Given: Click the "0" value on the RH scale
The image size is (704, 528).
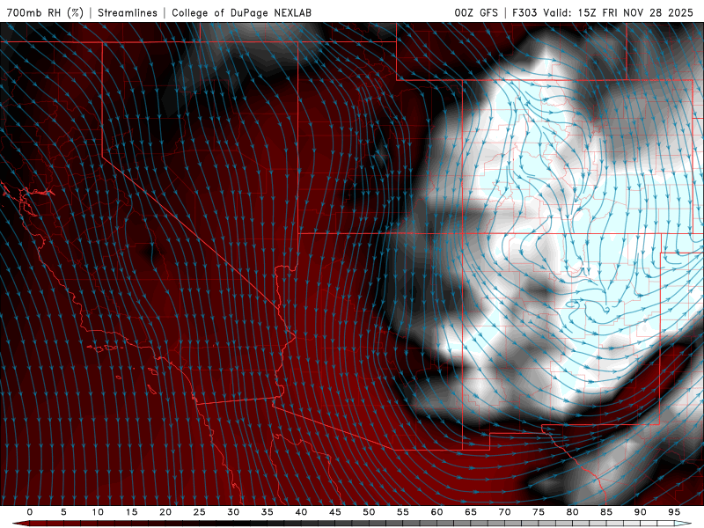Looking at the screenshot, I should [x=30, y=512].
